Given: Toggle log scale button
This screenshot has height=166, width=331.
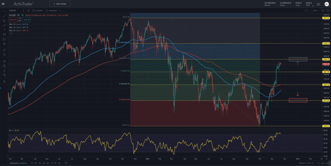Looking at the screenshot, I should click(x=322, y=163).
